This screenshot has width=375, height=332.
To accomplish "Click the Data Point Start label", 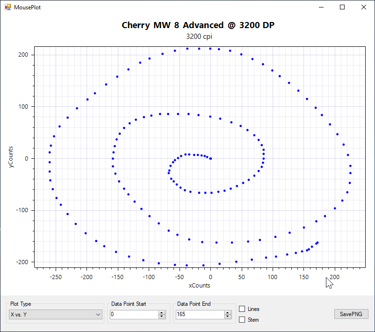I will pyautogui.click(x=129, y=304).
